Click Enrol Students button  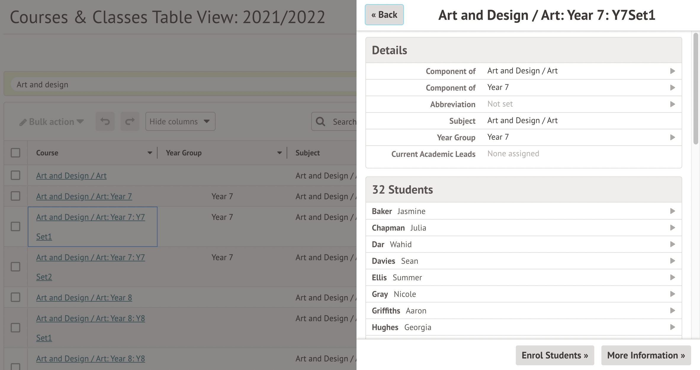[x=555, y=355]
